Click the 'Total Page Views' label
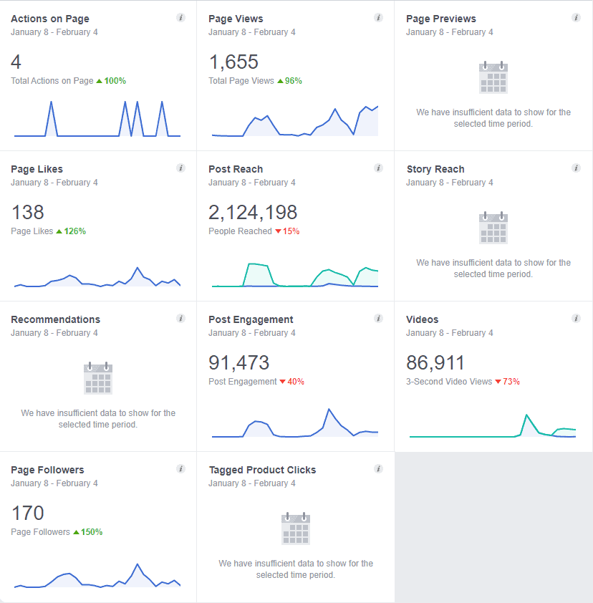 coord(241,81)
